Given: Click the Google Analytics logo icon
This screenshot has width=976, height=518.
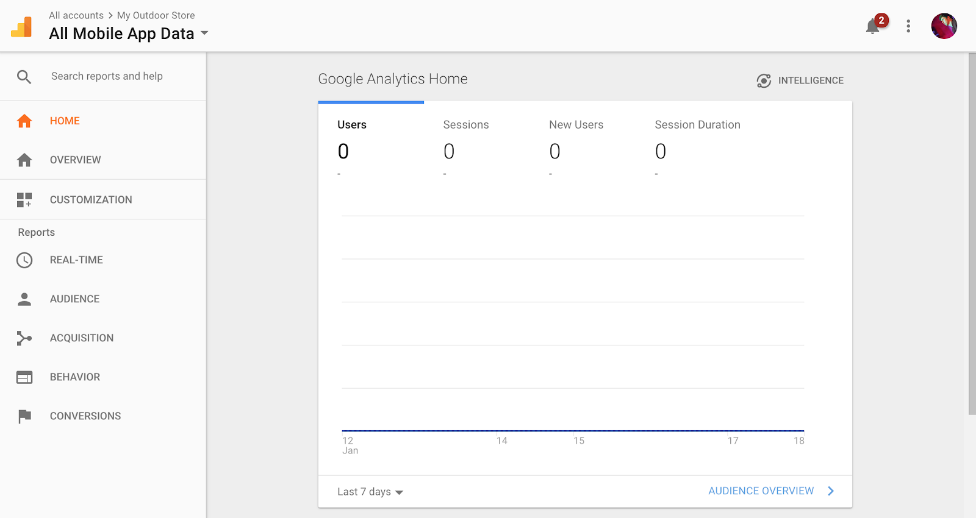Looking at the screenshot, I should (x=21, y=27).
